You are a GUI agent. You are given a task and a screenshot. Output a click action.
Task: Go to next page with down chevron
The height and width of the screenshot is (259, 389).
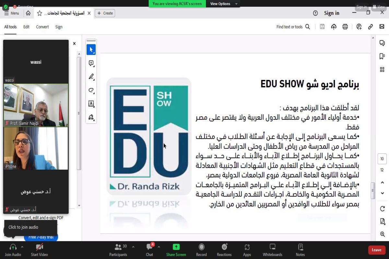pos(382,193)
